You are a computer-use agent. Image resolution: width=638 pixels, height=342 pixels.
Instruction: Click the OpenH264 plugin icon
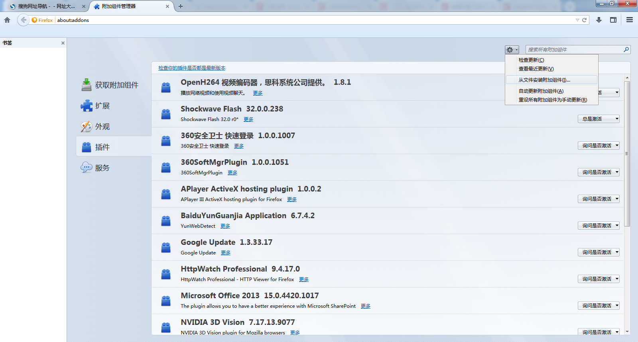tap(166, 87)
